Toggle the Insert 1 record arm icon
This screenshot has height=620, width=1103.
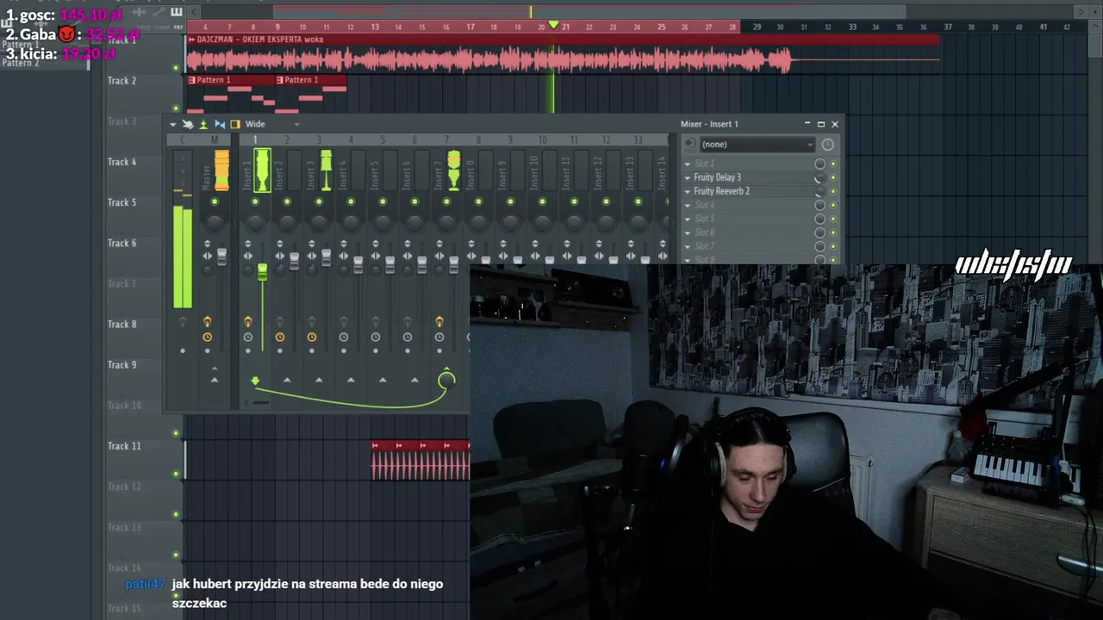[x=248, y=322]
